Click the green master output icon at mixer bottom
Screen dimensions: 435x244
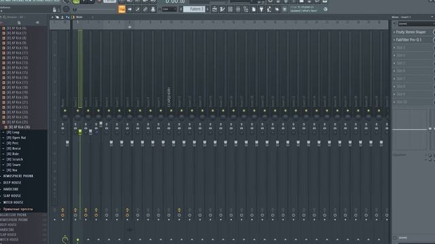click(65, 239)
